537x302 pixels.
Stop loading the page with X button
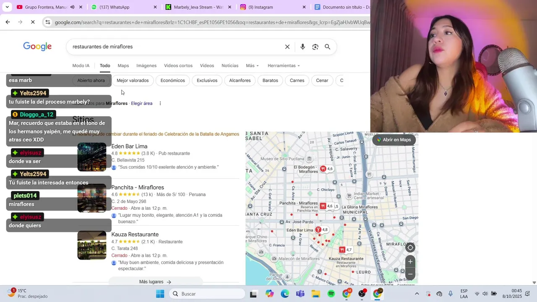[33, 22]
